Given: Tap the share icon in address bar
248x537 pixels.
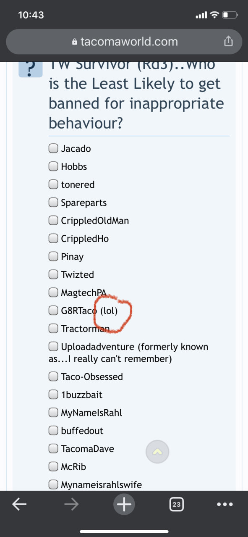Looking at the screenshot, I should 228,41.
